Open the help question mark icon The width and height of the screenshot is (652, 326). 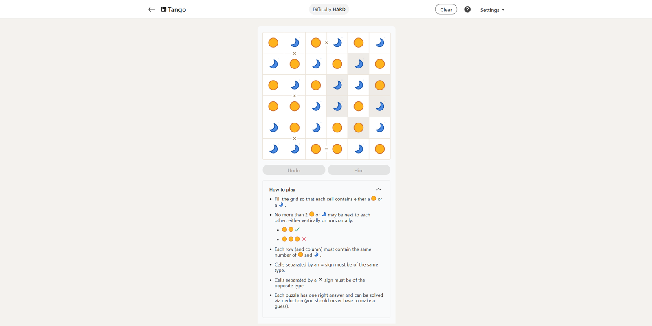tap(467, 9)
